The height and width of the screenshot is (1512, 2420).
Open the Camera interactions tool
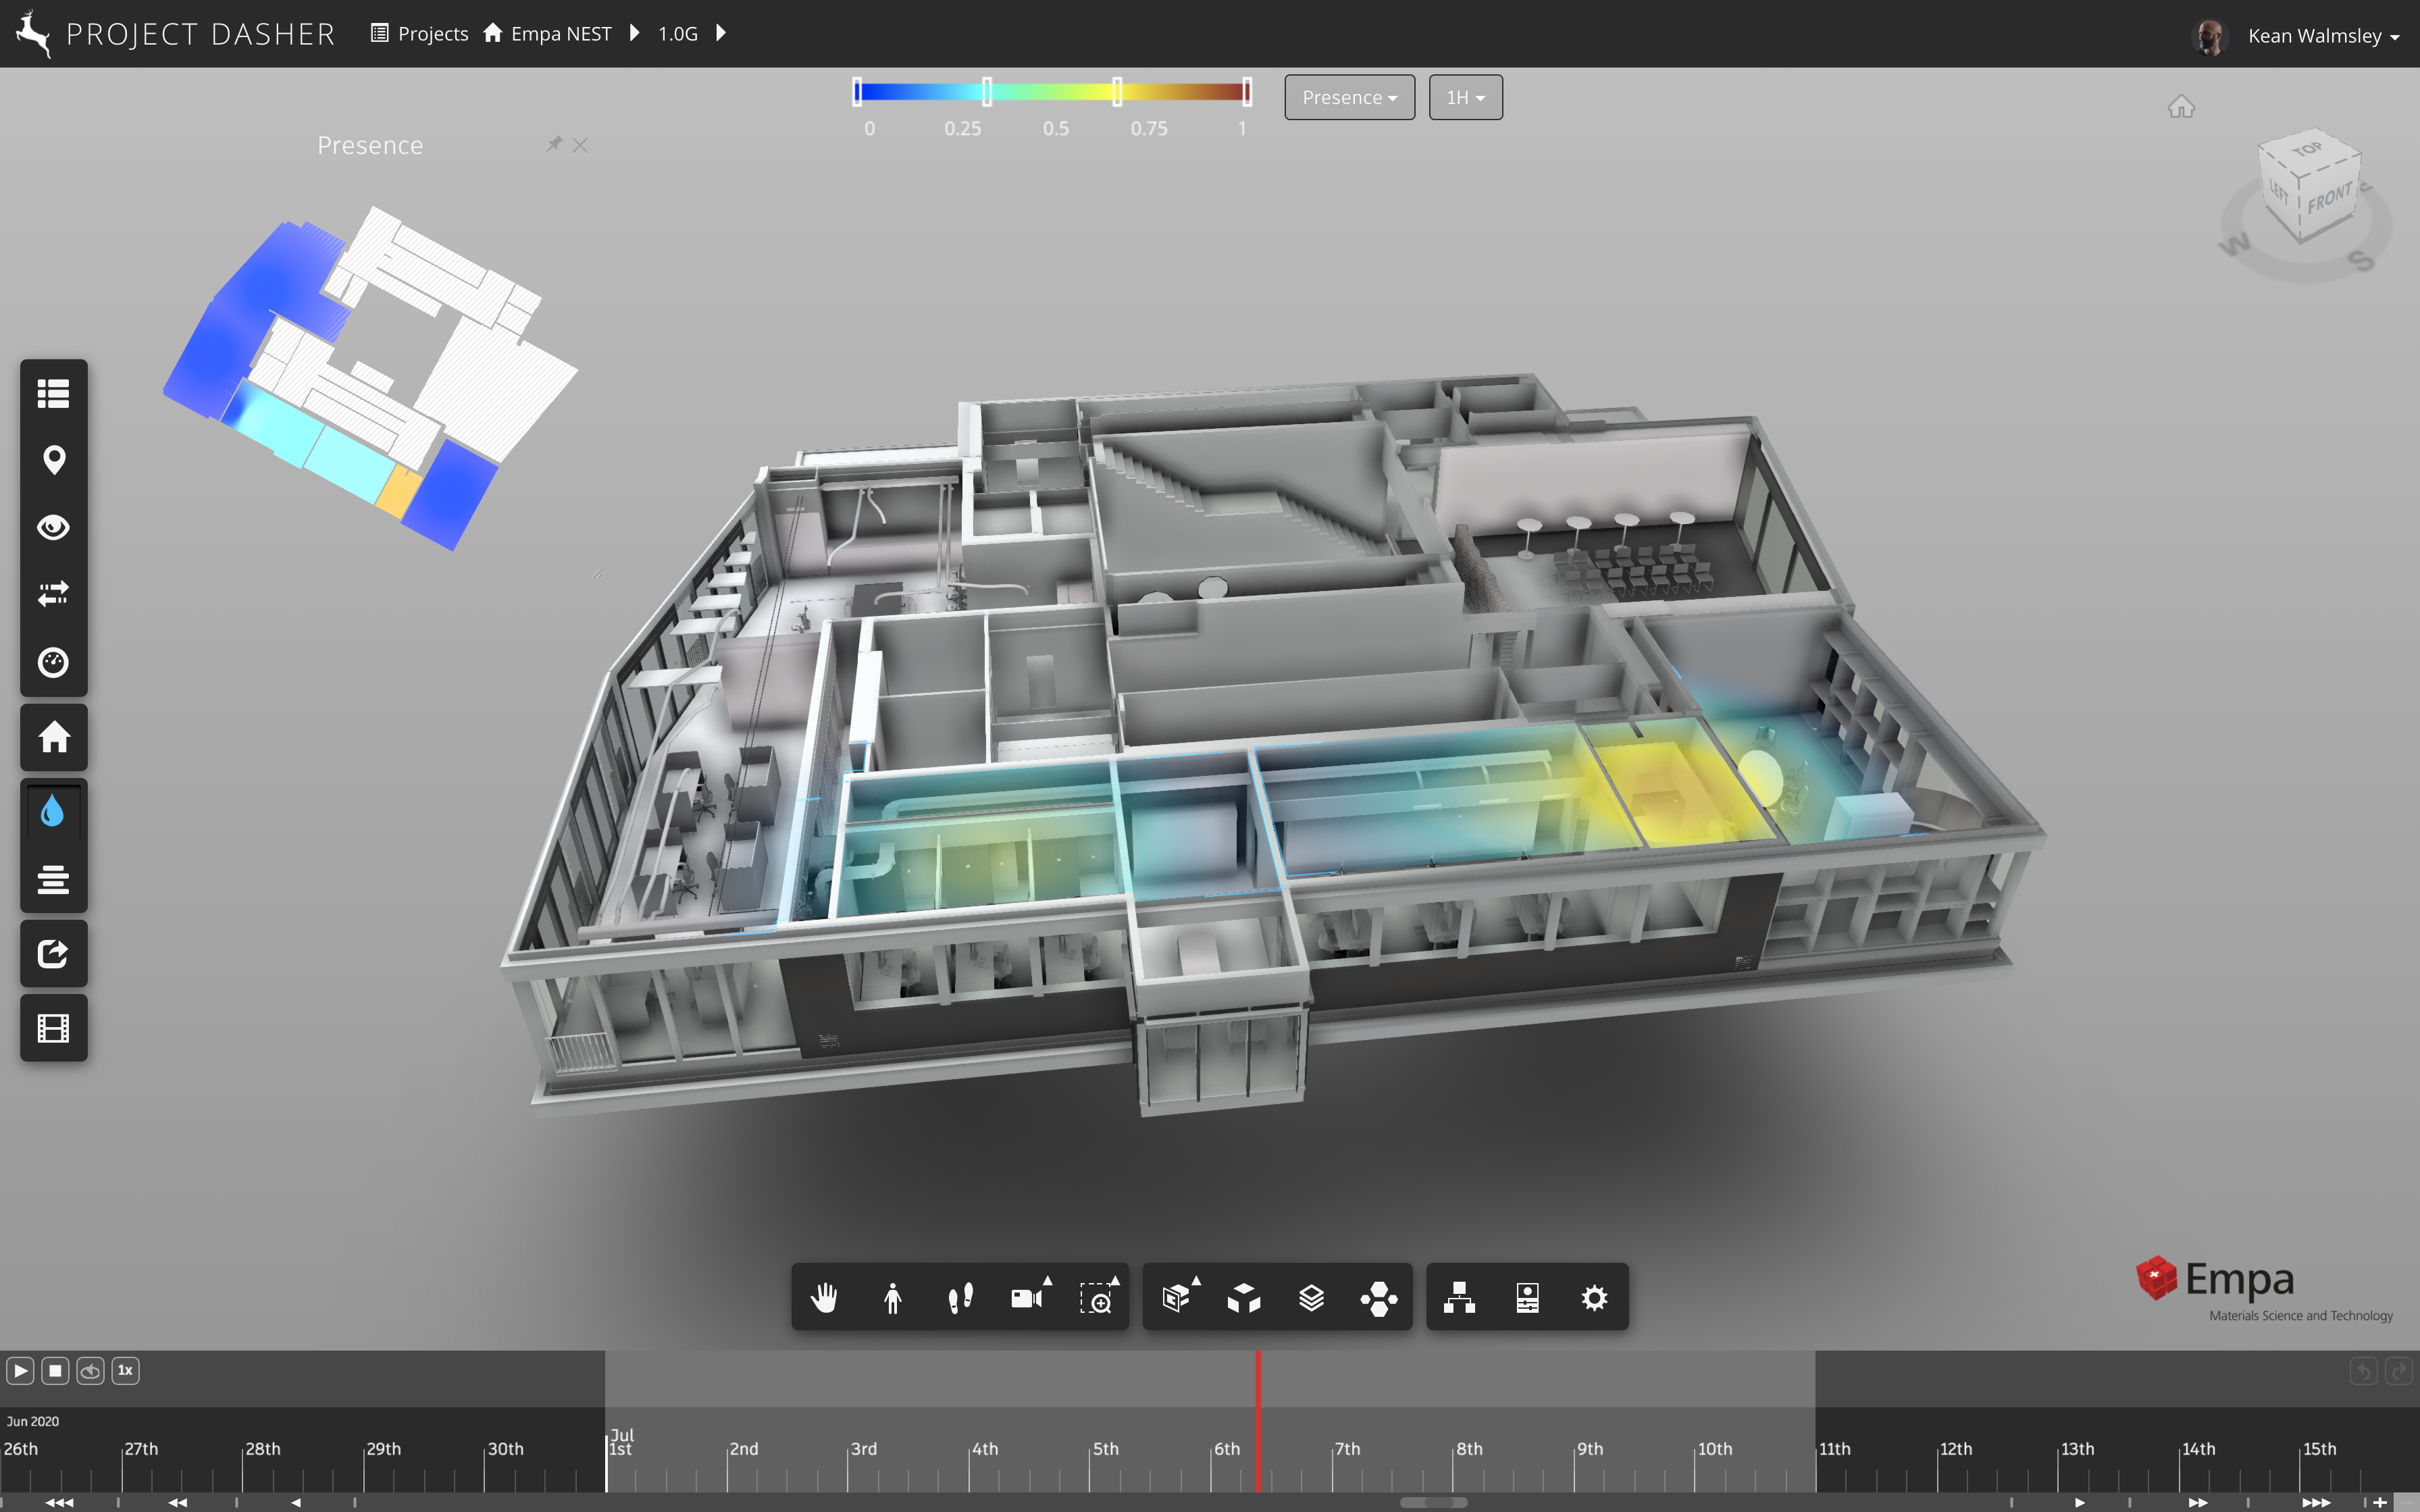point(1027,1298)
